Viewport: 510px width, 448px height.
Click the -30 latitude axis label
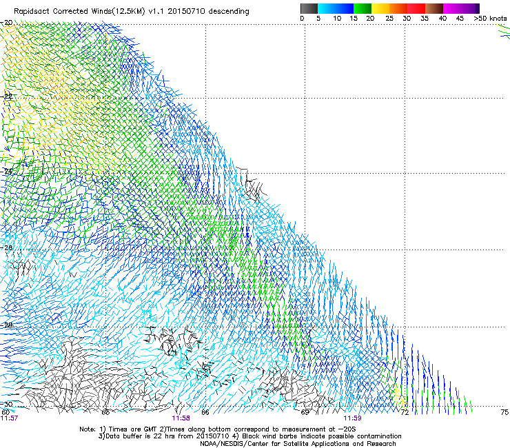(x=6, y=404)
